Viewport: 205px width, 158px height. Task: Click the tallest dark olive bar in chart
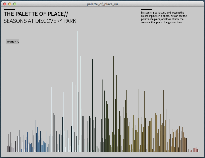pyautogui.click(x=113, y=104)
